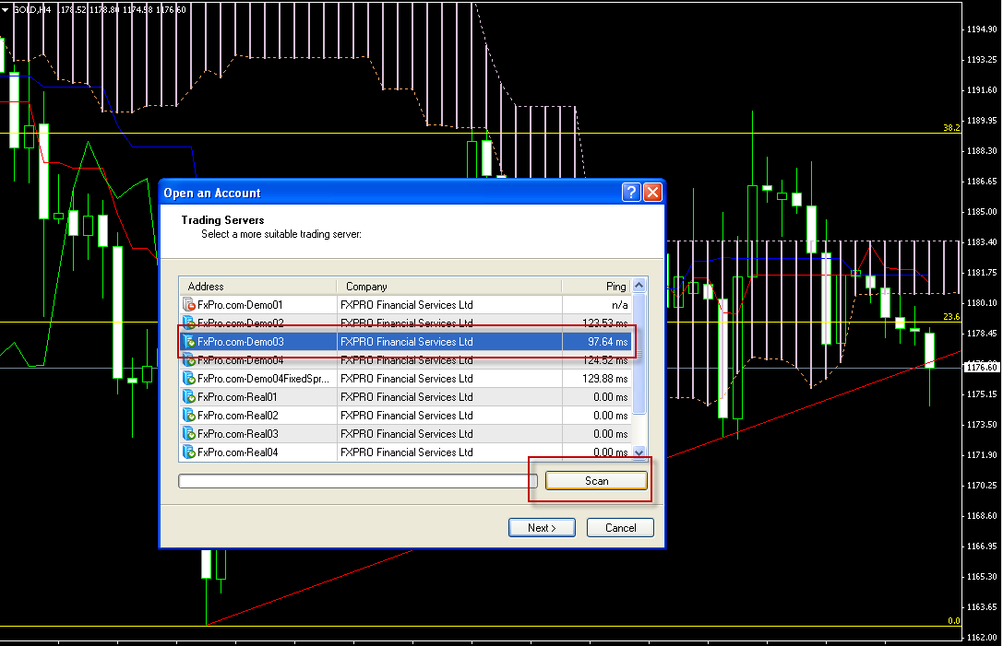This screenshot has height=646, width=1003.
Task: Click the FxPro.com-Demo02 server icon
Action: pos(189,323)
